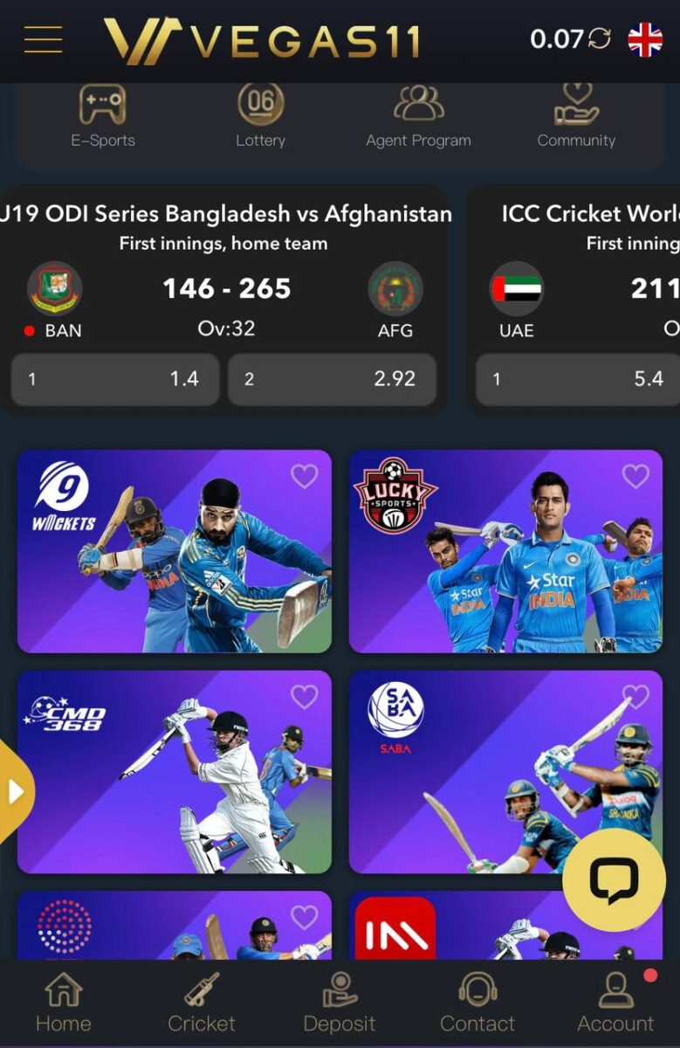Open language selector UK flag
This screenshot has width=680, height=1048.
click(645, 39)
